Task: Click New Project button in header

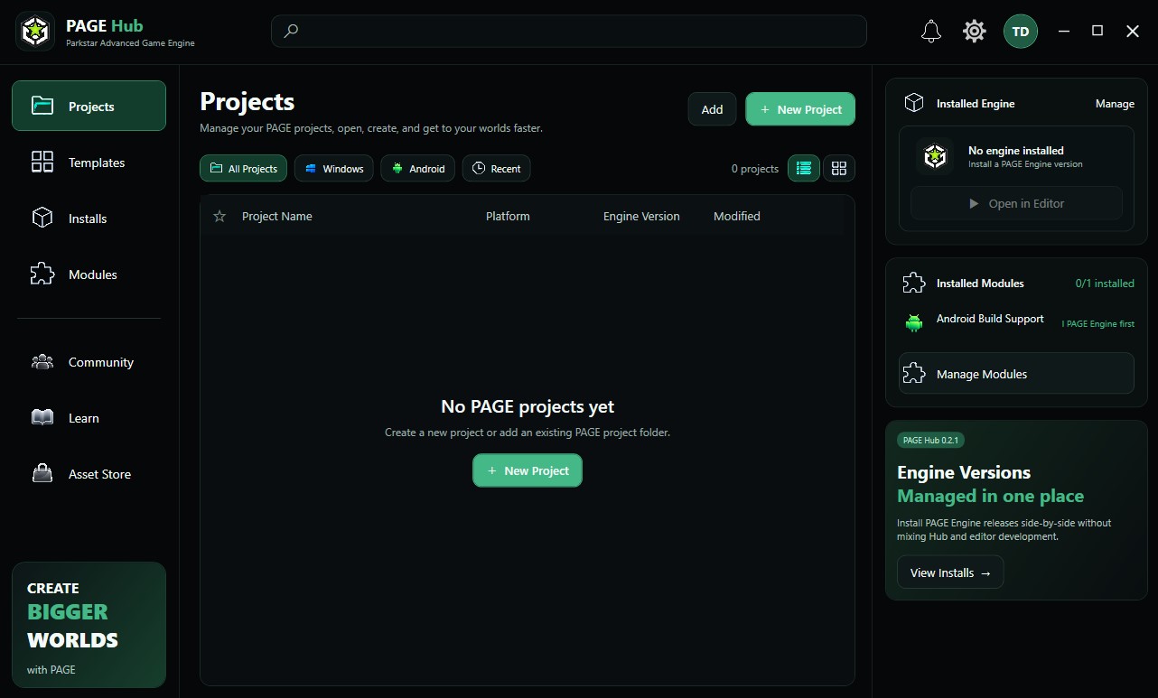Action: pyautogui.click(x=800, y=109)
